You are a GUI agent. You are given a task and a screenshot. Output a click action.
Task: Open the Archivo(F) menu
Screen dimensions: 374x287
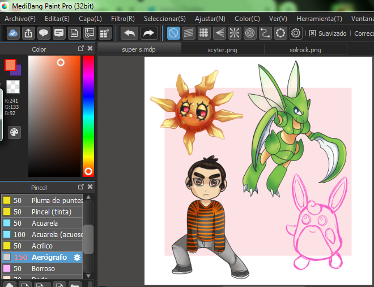20,19
